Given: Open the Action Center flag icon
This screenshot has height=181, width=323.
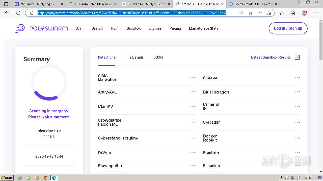Looking at the screenshot, I should 299,178.
